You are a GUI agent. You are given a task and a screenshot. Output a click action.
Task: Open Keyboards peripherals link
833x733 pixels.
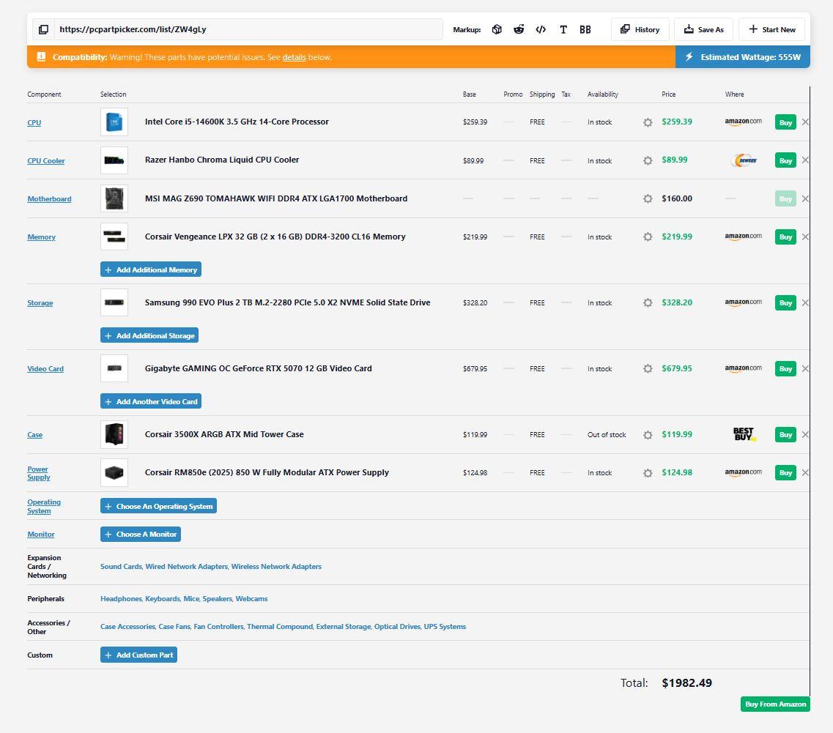(163, 598)
